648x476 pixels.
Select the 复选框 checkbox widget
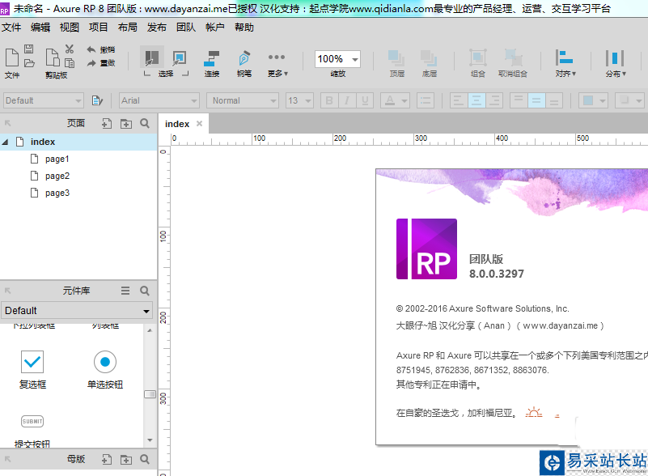pos(32,370)
